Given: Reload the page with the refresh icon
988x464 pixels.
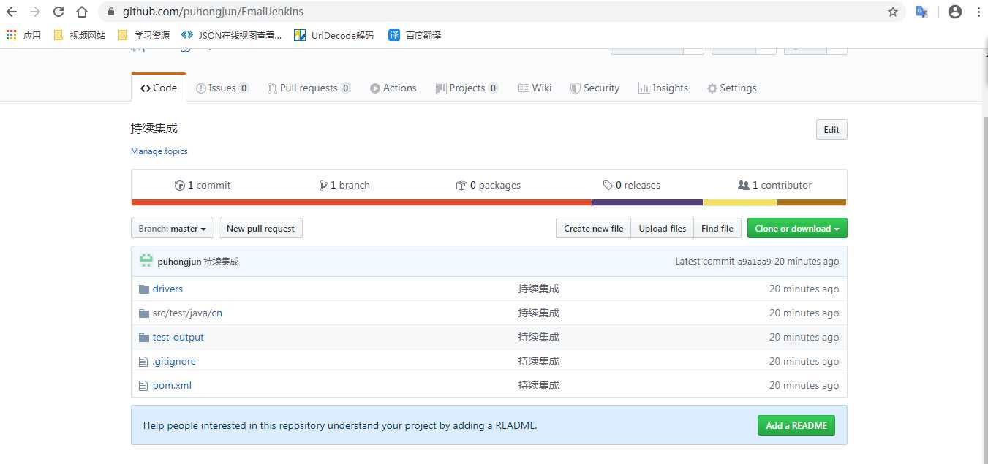Looking at the screenshot, I should [x=59, y=12].
